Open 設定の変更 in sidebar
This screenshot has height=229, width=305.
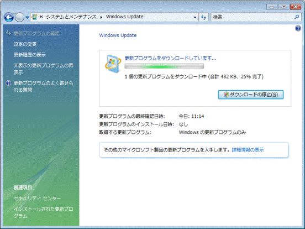(25, 44)
